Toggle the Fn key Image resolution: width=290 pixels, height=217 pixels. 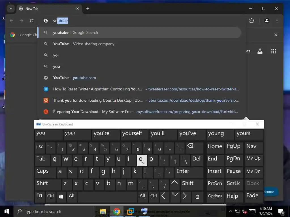(40, 197)
